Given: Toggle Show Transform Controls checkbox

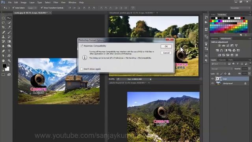Looking at the screenshot, I should point(42,7).
